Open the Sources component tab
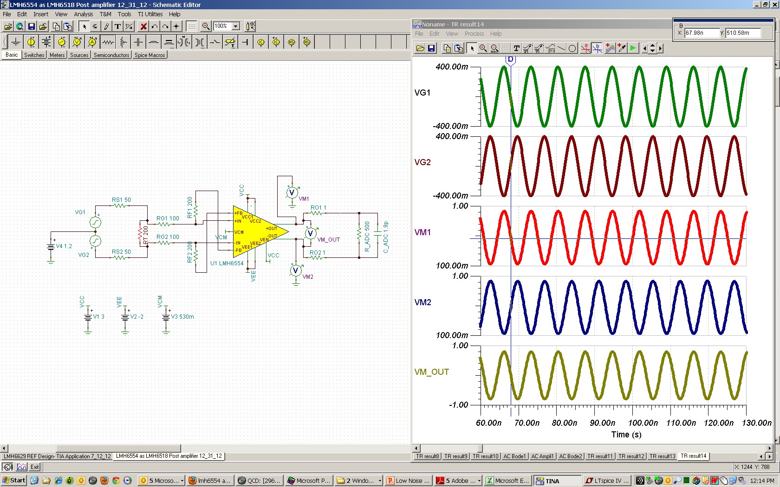The image size is (780, 487). pyautogui.click(x=79, y=55)
